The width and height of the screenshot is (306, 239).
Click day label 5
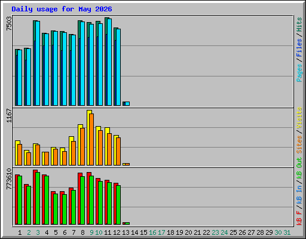(56, 232)
